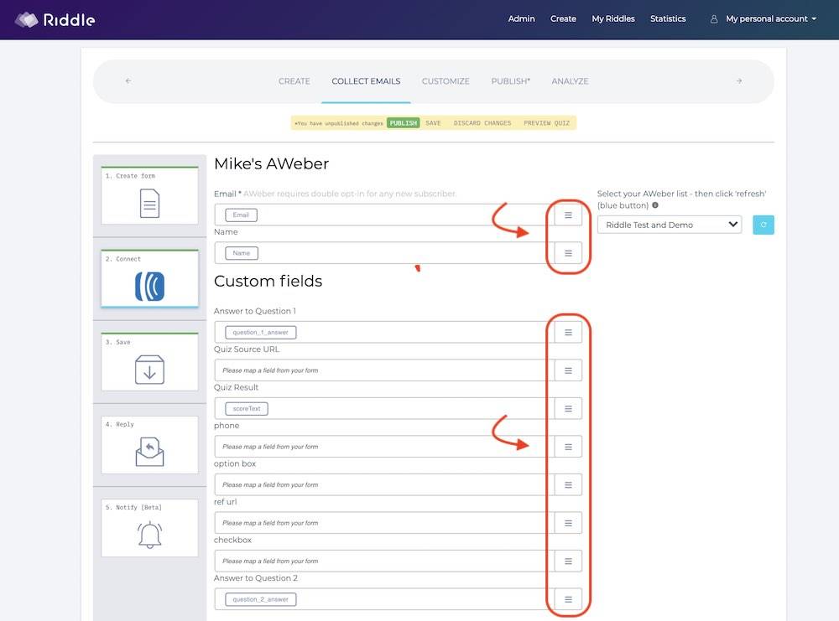Open Statistics page
Image resolution: width=839 pixels, height=621 pixels.
click(x=668, y=18)
